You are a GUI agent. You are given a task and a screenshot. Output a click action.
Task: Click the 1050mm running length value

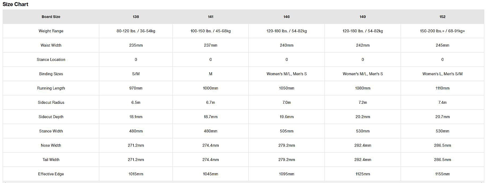point(287,88)
